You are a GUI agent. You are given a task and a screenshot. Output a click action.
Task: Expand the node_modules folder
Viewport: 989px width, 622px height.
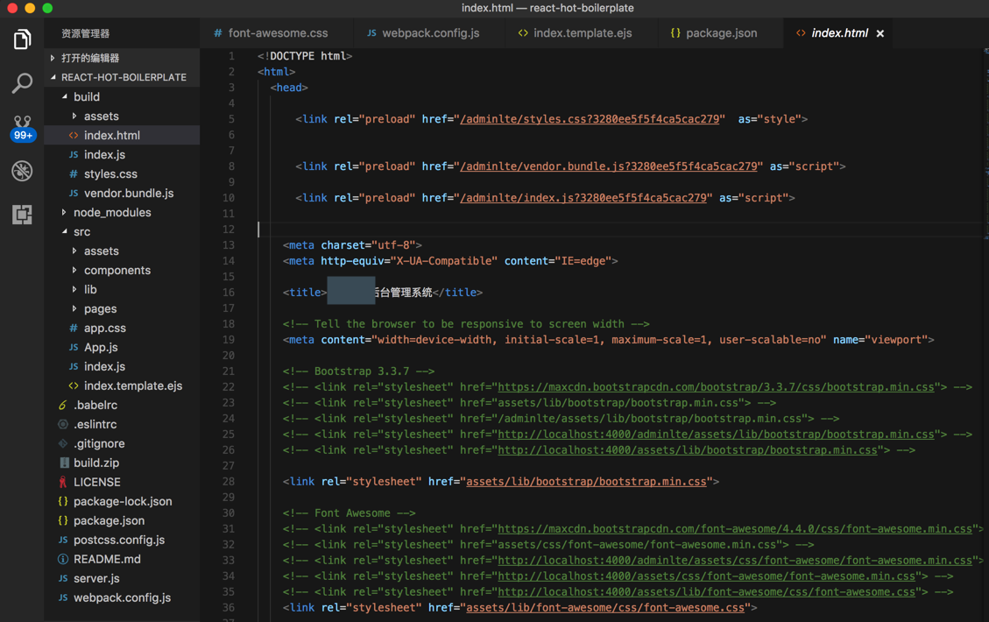tap(111, 212)
